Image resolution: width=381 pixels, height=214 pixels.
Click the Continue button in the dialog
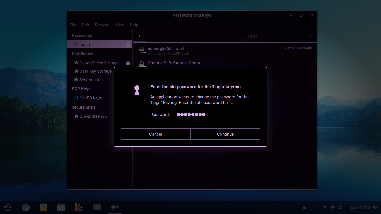[x=225, y=134]
